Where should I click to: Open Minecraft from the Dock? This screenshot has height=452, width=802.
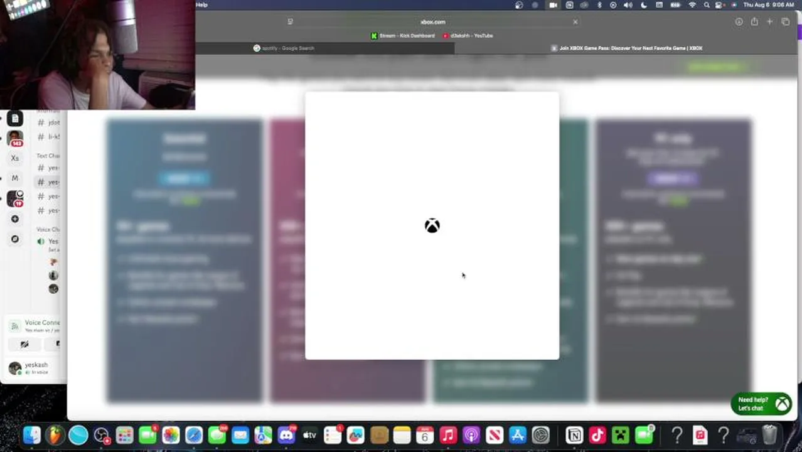coord(621,435)
